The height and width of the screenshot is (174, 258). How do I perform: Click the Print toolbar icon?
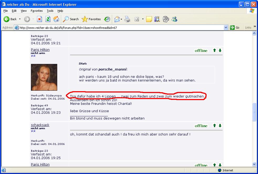(x=127, y=19)
